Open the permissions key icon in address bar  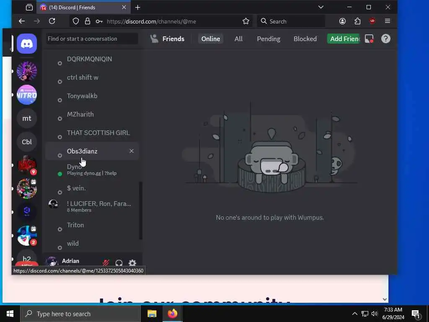99,21
